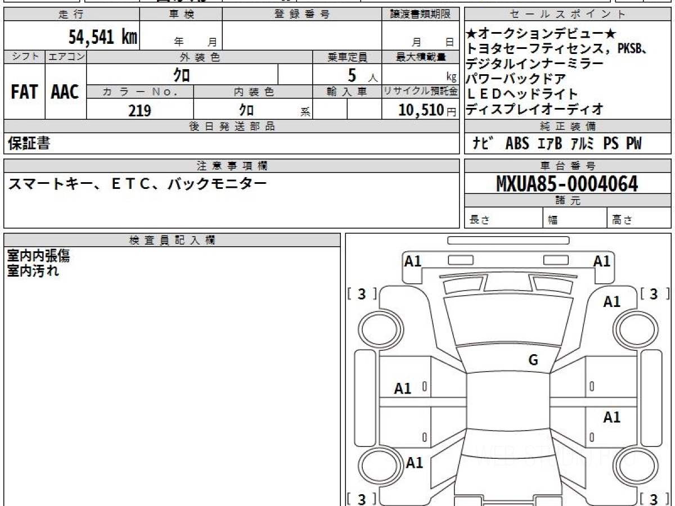
Task: Select the 内装色 header
Action: tap(253, 92)
